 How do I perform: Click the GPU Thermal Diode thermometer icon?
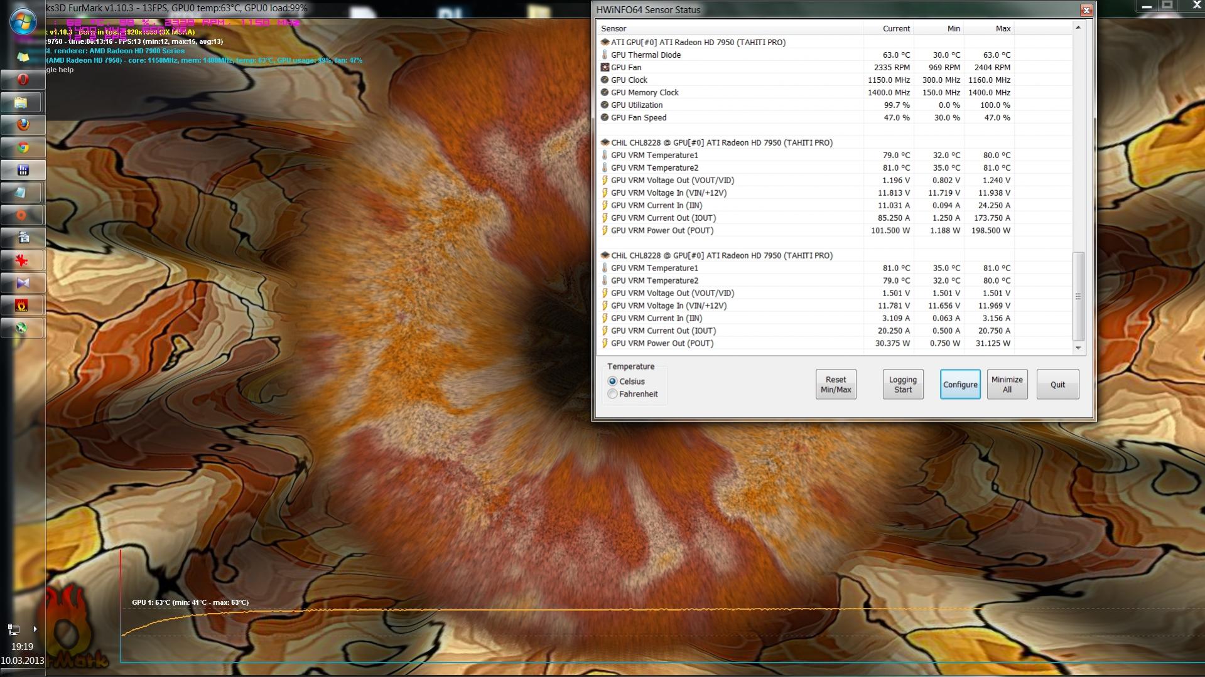tap(605, 55)
